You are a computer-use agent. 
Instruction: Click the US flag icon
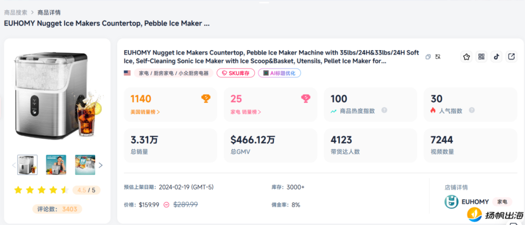pyautogui.click(x=127, y=73)
